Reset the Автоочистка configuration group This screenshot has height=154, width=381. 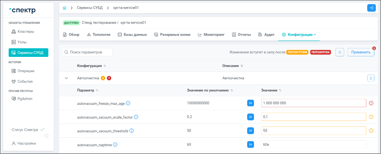pyautogui.click(x=371, y=78)
